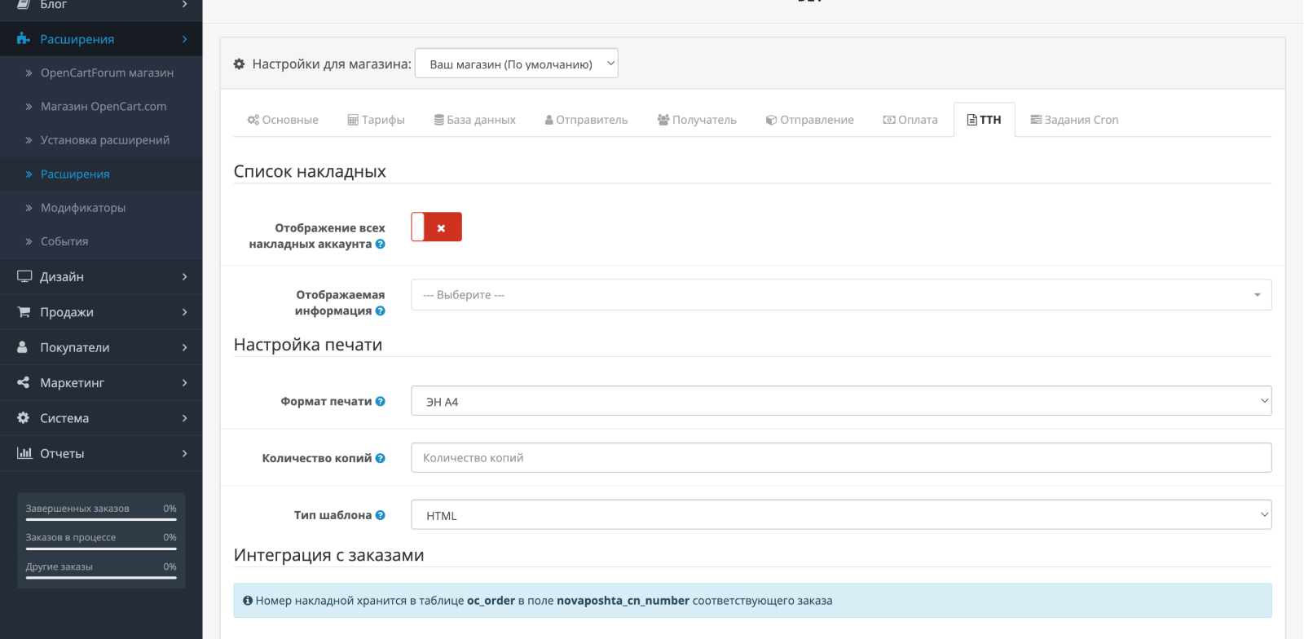Focus the Количество копий input field
Screen dimensions: 1304x639
pyautogui.click(x=841, y=458)
